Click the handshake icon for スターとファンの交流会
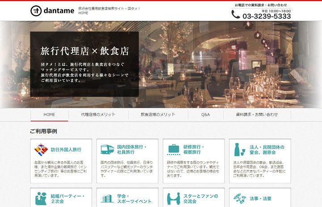The image size is (322, 207). coord(173,198)
